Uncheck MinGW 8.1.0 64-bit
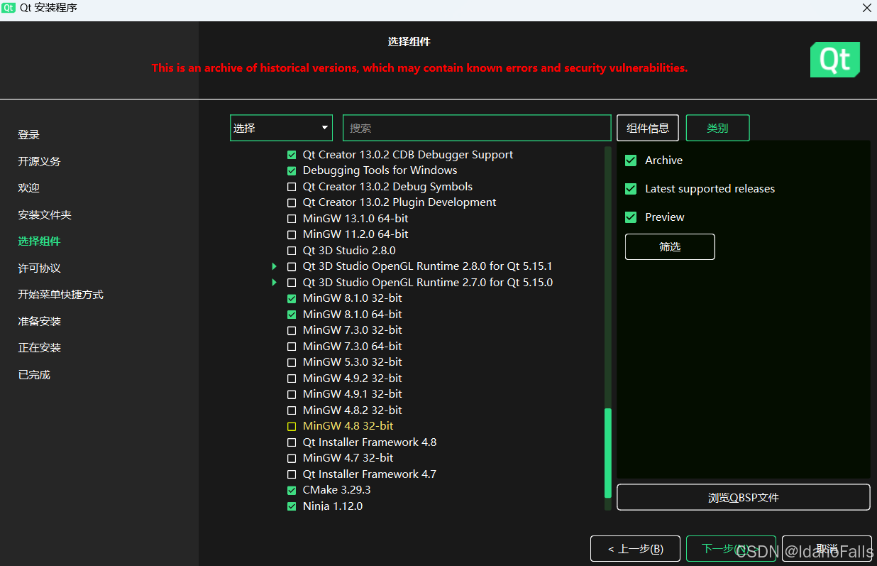 (292, 315)
